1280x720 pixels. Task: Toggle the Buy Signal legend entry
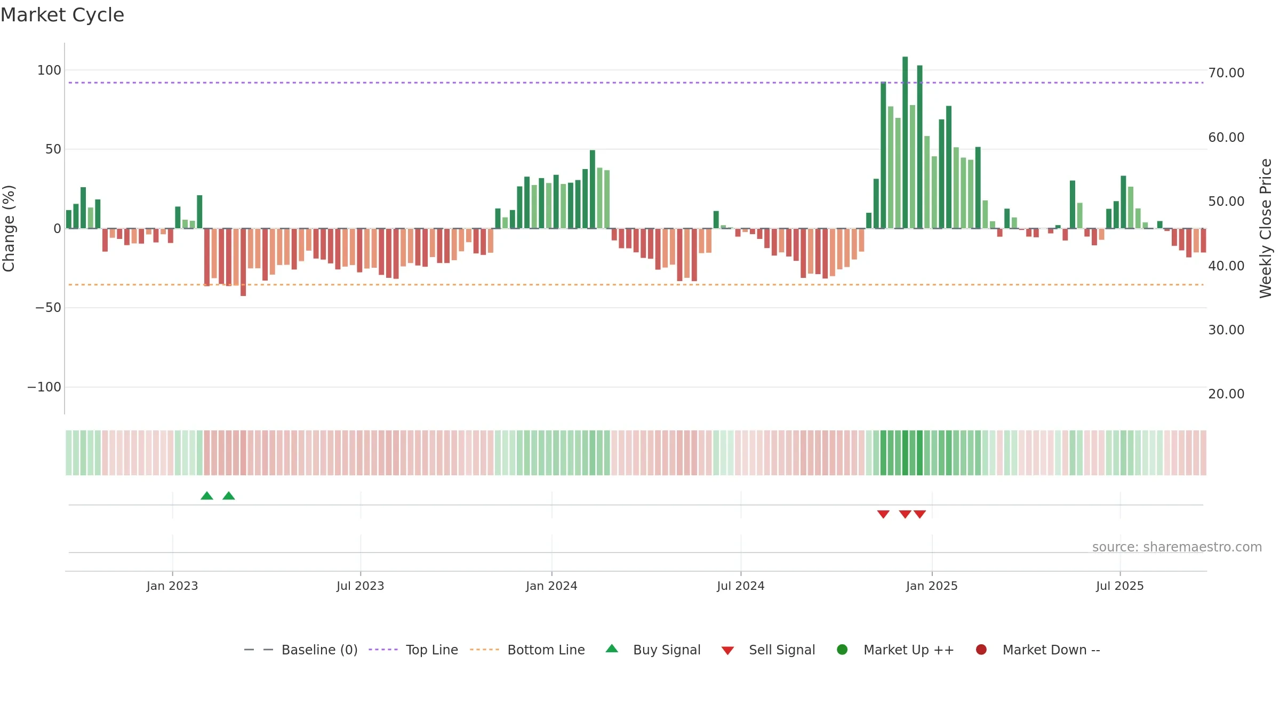click(653, 650)
